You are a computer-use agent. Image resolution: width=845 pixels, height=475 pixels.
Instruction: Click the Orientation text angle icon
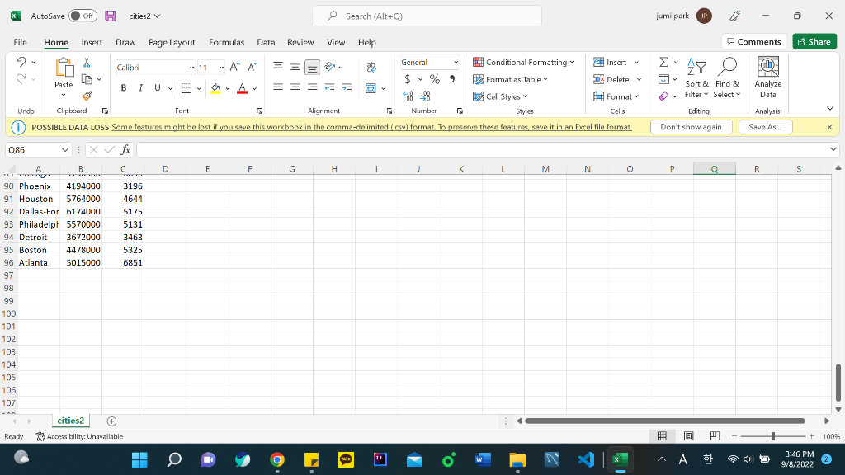[330, 67]
